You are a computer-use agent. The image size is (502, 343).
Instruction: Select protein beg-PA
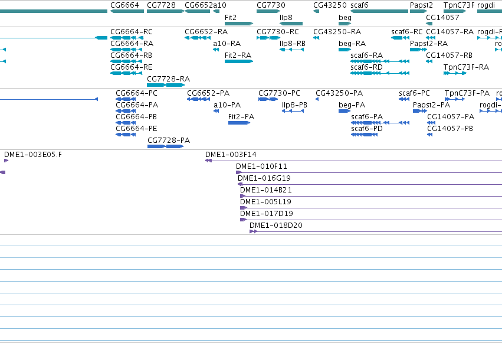[344, 111]
